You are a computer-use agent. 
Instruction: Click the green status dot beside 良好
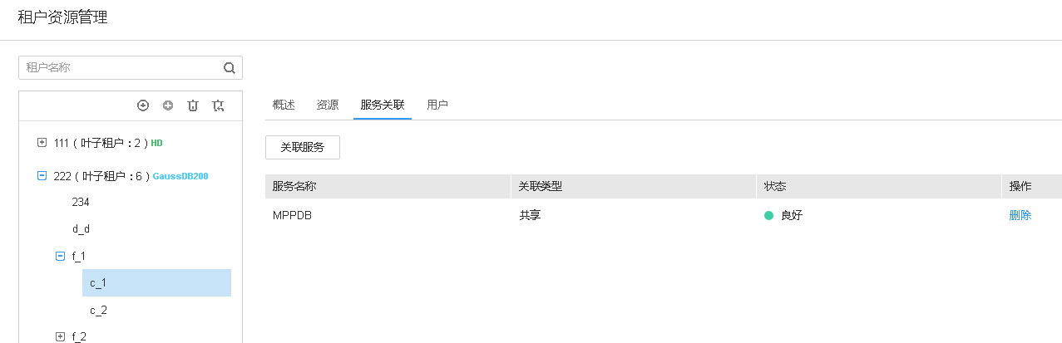point(769,215)
